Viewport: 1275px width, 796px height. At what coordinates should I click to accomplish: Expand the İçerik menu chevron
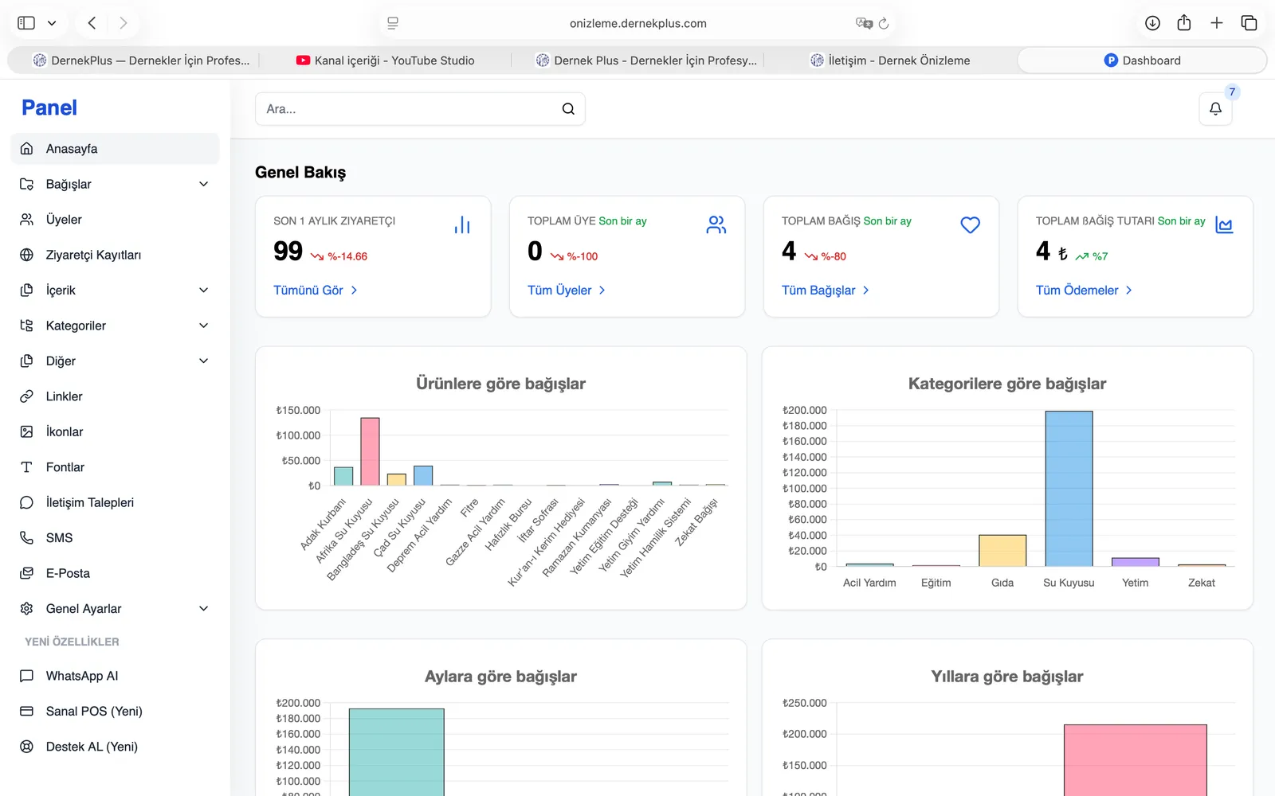pyautogui.click(x=204, y=291)
